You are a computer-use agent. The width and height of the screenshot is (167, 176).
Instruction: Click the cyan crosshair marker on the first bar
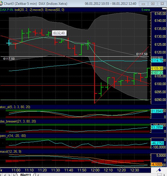pos(9,43)
